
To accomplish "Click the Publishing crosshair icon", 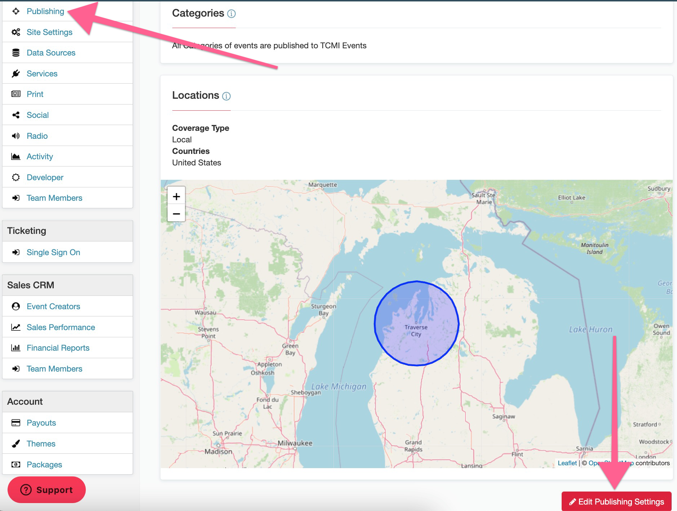I will (16, 11).
